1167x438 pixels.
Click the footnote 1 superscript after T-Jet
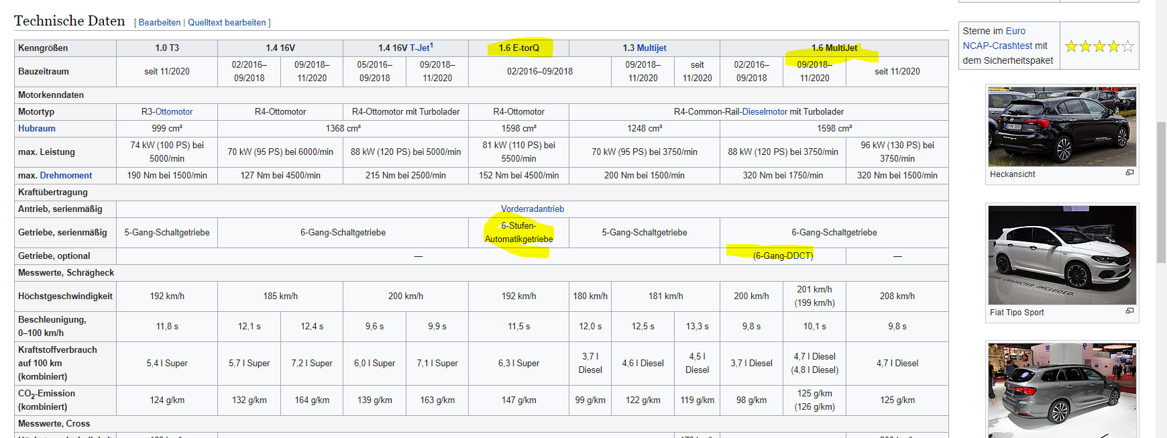click(432, 46)
